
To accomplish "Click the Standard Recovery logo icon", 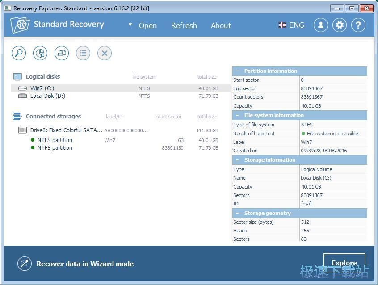I will point(20,25).
